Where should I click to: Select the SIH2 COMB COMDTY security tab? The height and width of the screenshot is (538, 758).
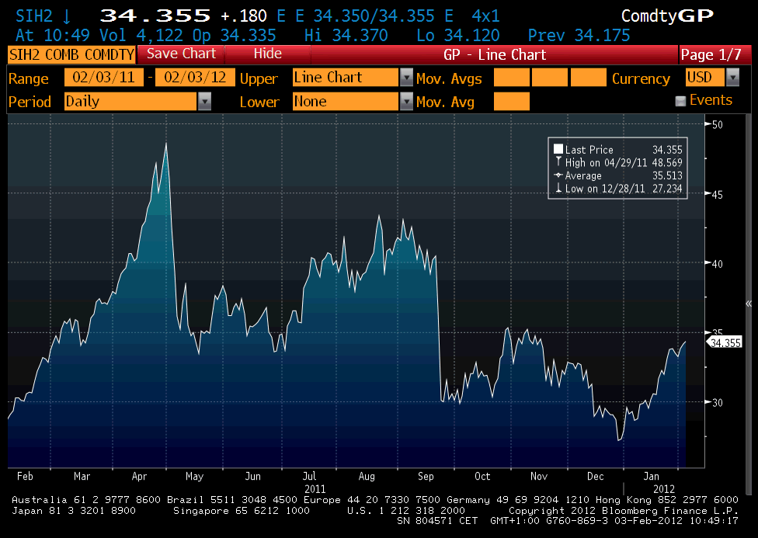71,54
